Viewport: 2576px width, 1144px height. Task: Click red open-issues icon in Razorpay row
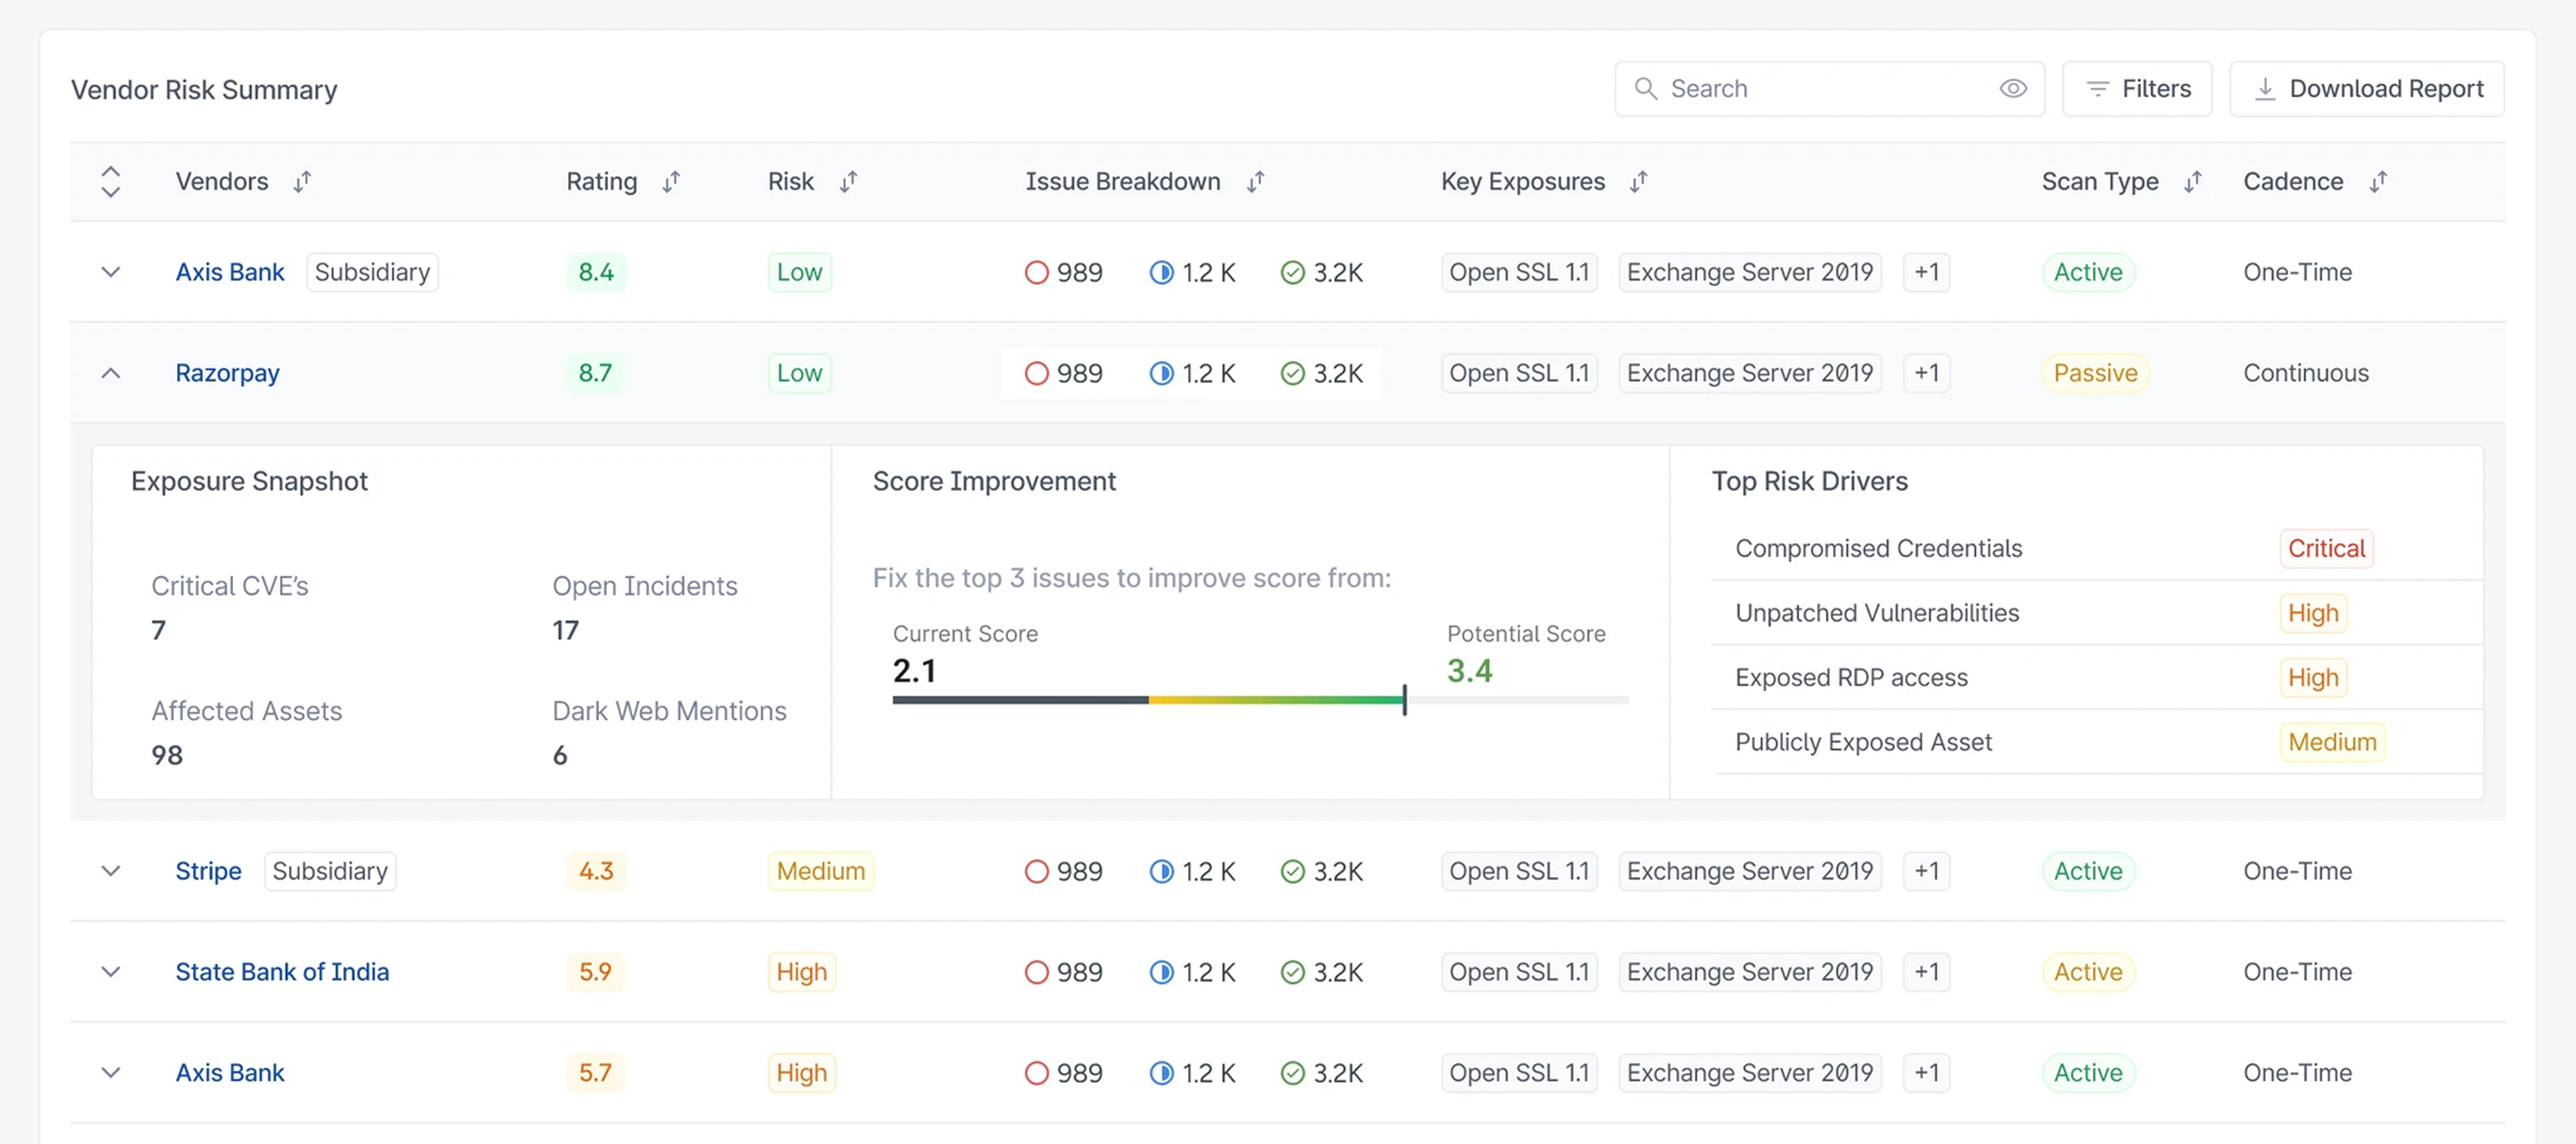click(1036, 373)
